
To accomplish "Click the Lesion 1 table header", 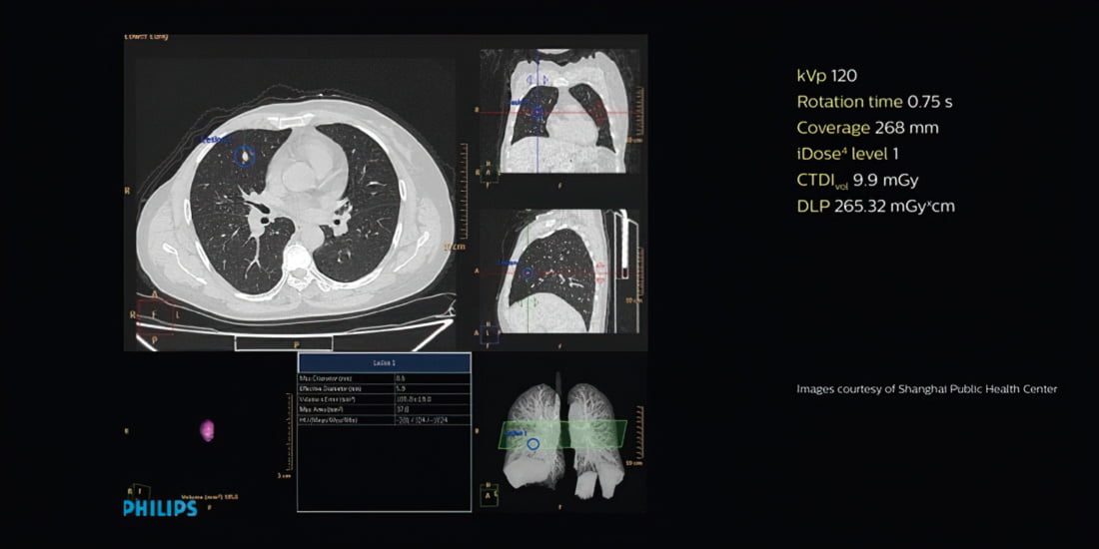I will click(384, 363).
